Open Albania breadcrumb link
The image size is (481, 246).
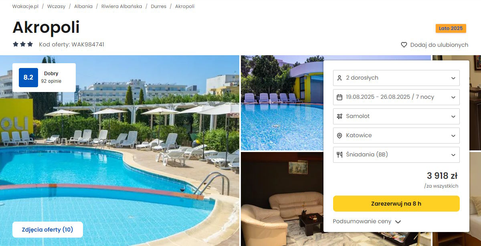[x=83, y=6]
